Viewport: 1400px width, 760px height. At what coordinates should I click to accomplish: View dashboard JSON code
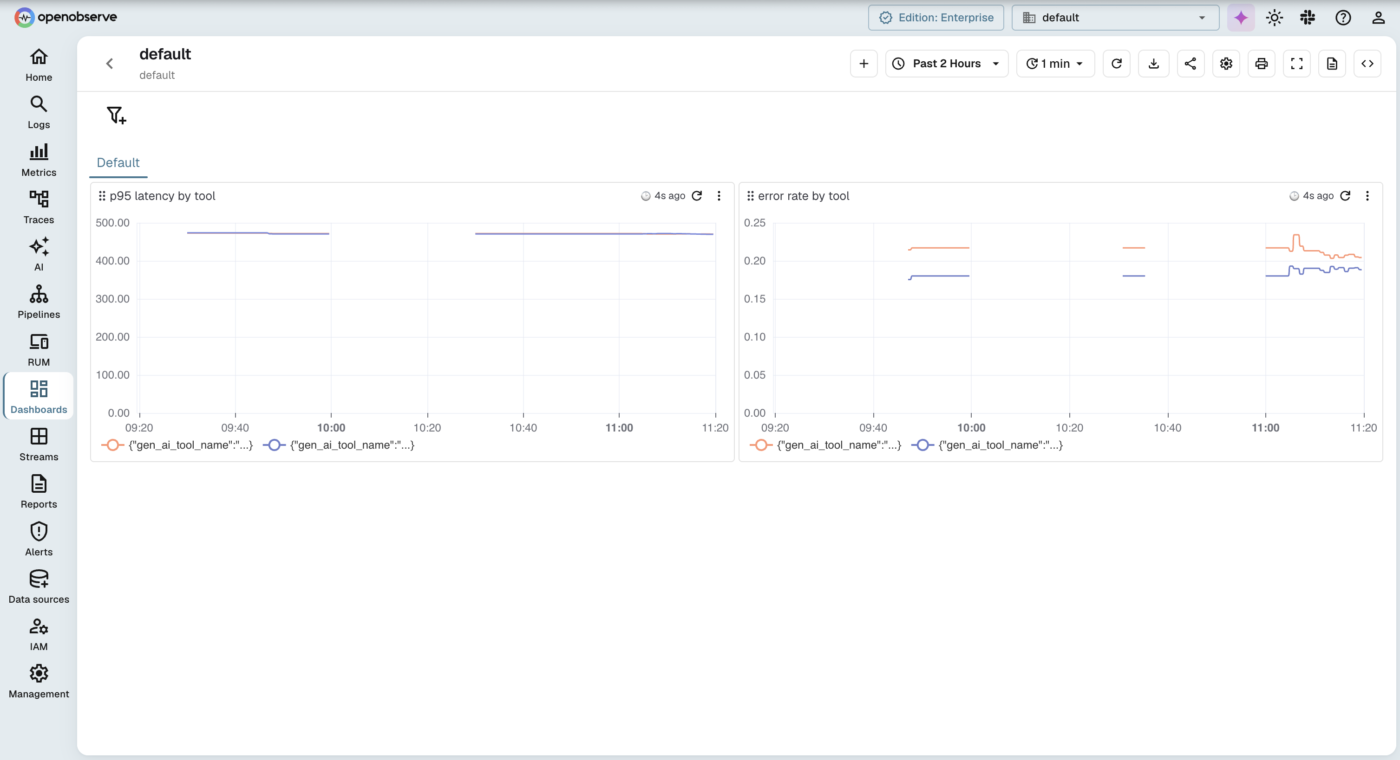point(1367,64)
